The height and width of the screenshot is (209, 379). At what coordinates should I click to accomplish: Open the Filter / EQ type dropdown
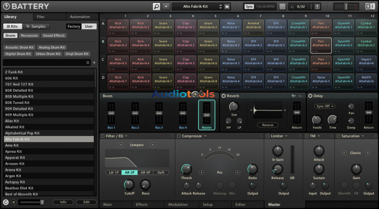126,136
